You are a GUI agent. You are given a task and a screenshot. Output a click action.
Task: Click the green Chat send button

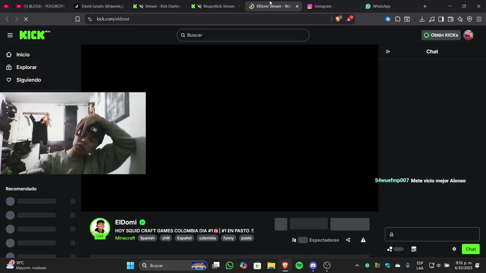click(471, 249)
